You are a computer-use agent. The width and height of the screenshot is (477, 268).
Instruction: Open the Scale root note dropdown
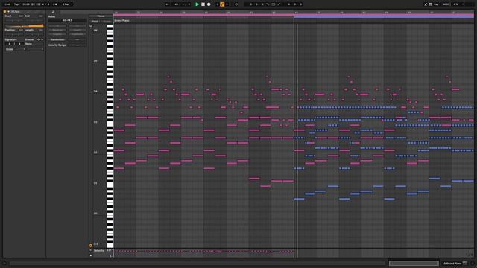pos(20,49)
